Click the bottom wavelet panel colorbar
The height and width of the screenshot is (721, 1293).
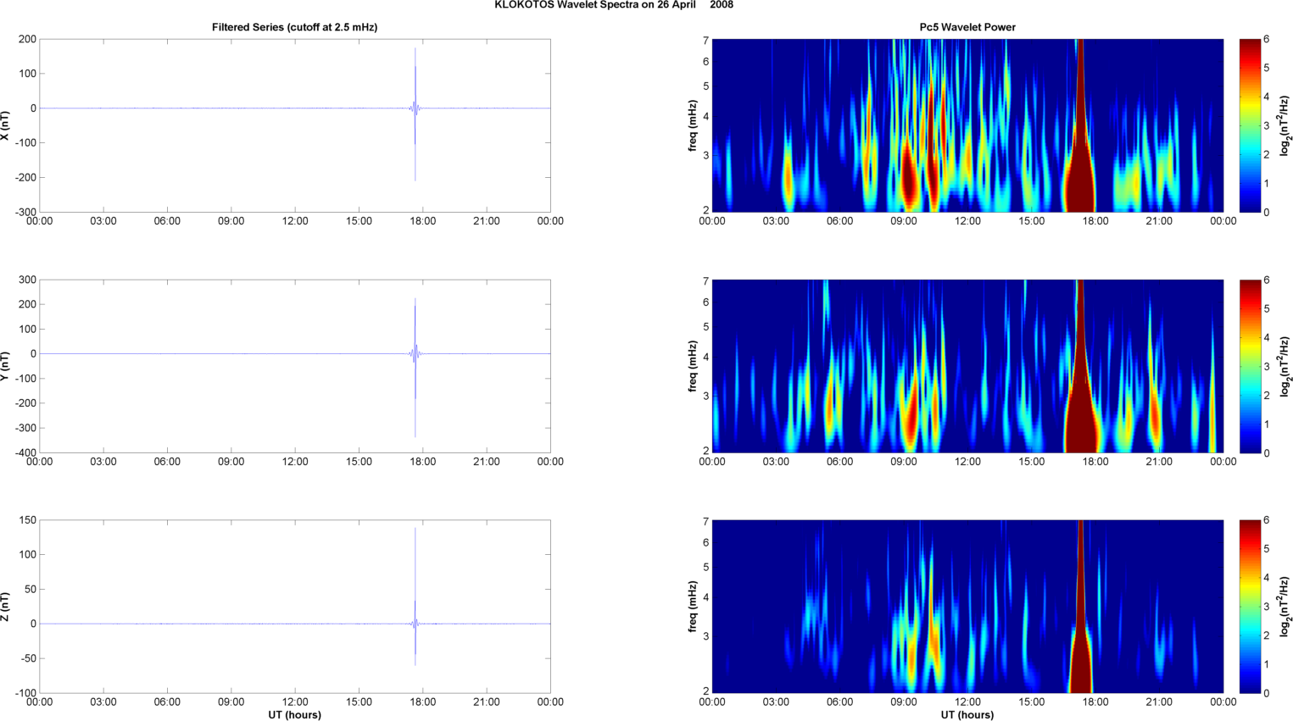coord(1250,607)
